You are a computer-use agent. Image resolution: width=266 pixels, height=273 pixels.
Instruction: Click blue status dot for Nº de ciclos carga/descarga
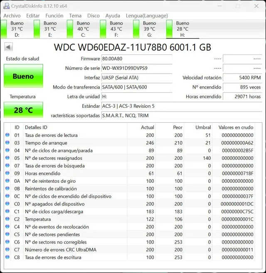click(x=7, y=211)
